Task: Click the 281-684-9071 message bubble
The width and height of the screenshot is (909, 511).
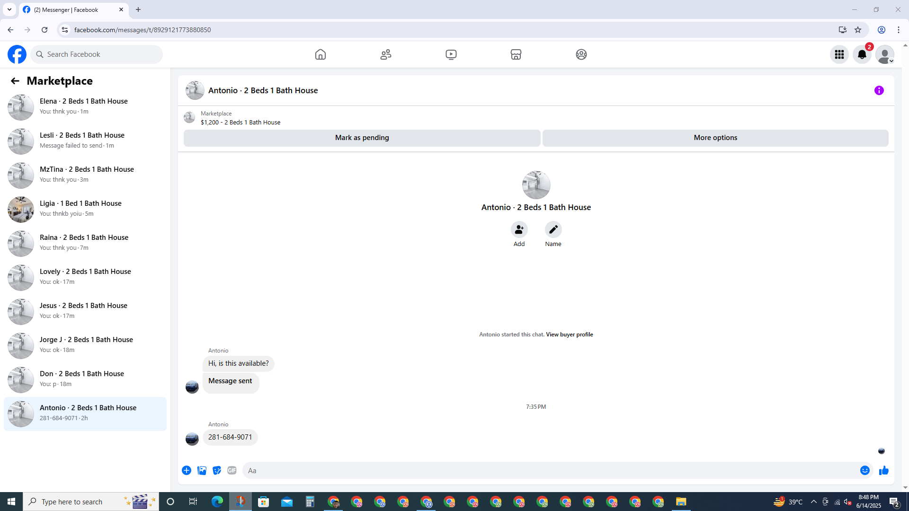Action: click(x=230, y=437)
